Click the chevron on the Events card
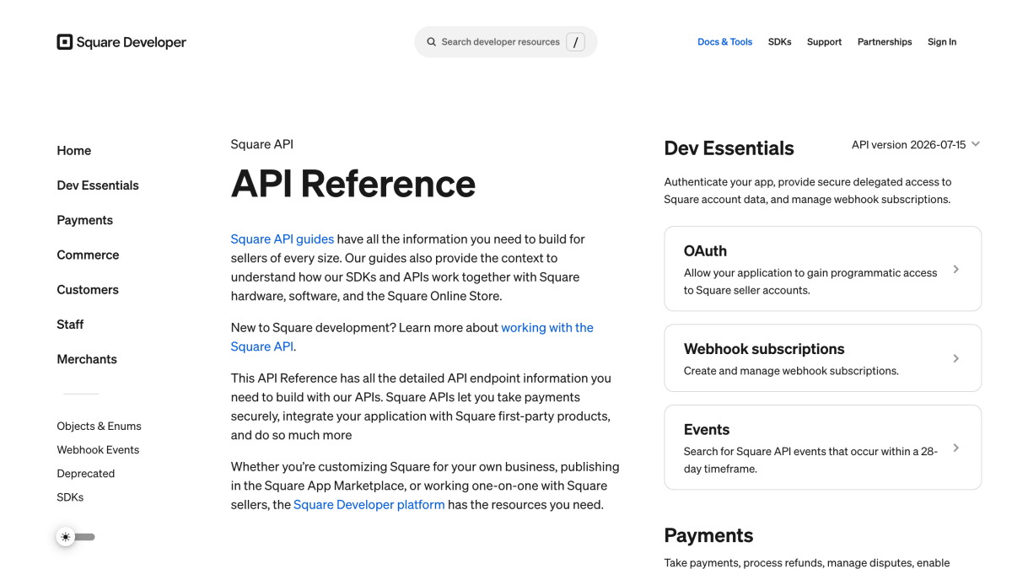The image size is (1012, 569). [955, 448]
